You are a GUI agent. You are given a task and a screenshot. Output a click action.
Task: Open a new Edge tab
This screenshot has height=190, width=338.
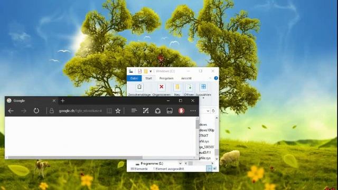(x=62, y=101)
